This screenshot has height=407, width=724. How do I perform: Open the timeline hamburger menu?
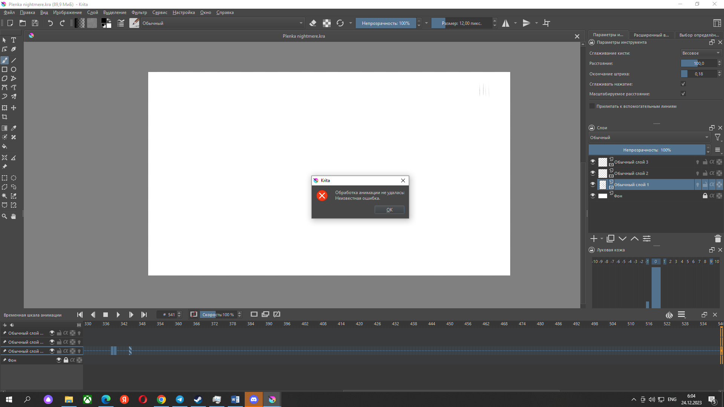[x=681, y=315]
